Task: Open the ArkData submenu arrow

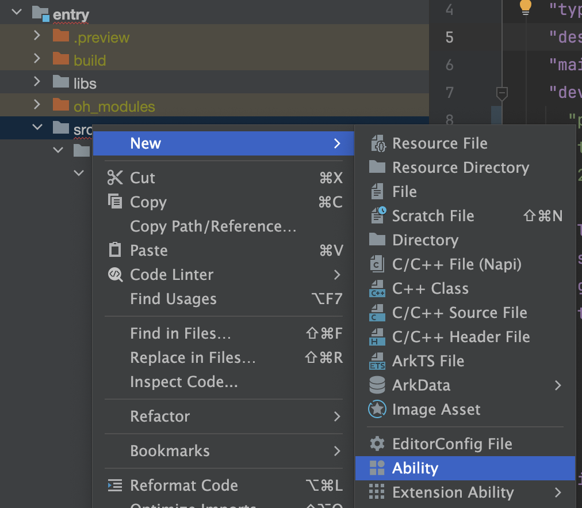Action: coord(558,385)
